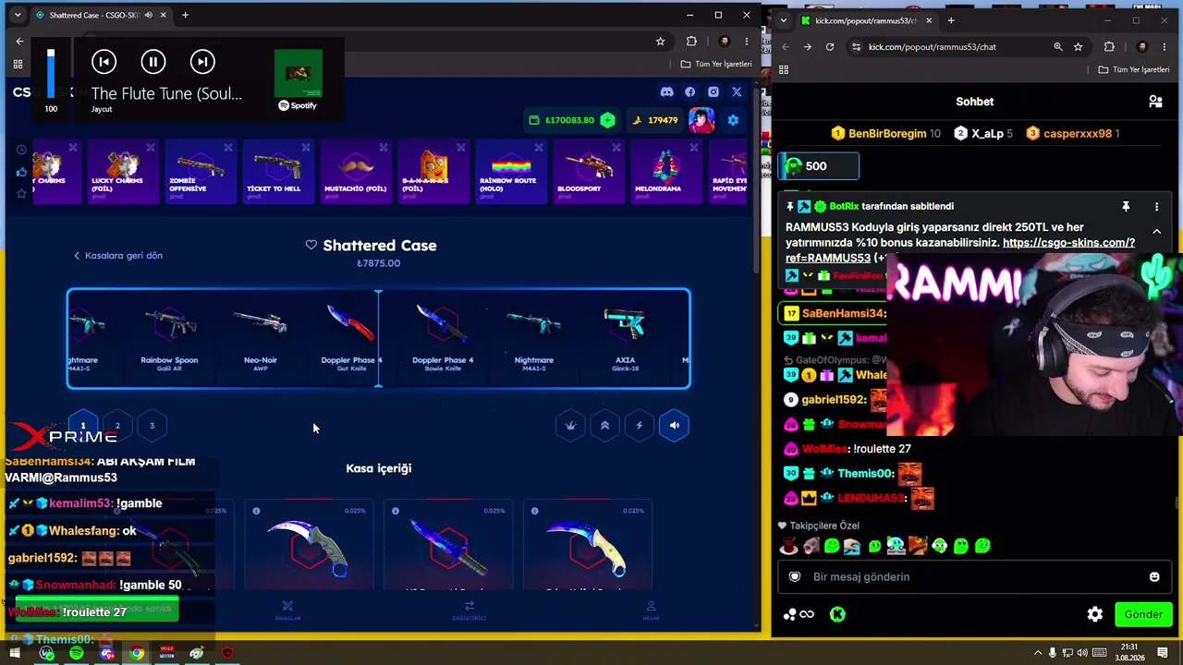Open Chrome menu in CSGO-Skins window
The width and height of the screenshot is (1183, 665).
click(747, 42)
